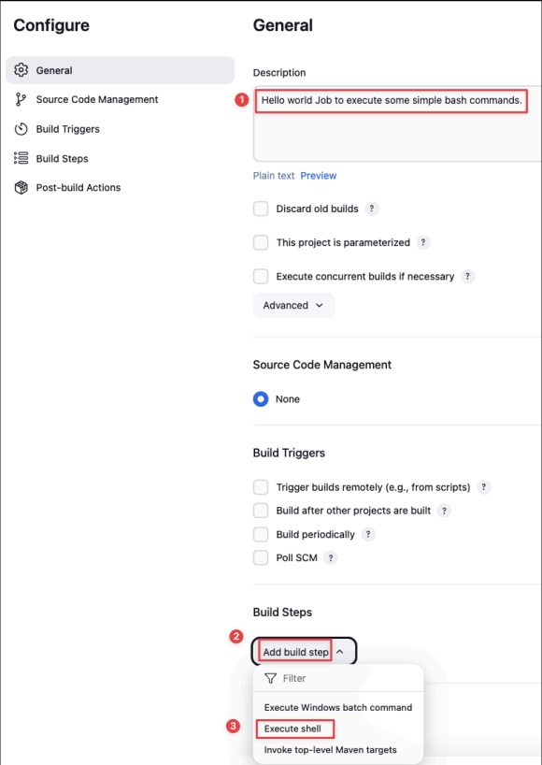The image size is (542, 765).
Task: Enable Discard old builds checkbox
Action: pyautogui.click(x=261, y=209)
